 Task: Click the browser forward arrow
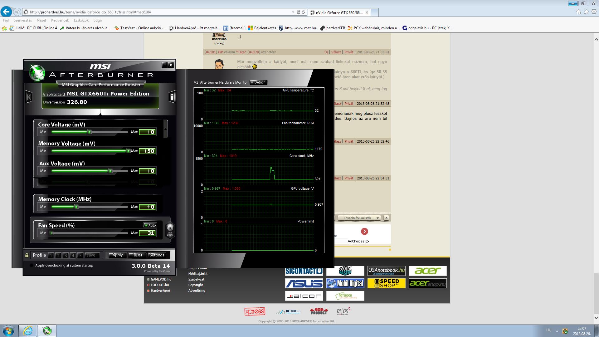17,12
